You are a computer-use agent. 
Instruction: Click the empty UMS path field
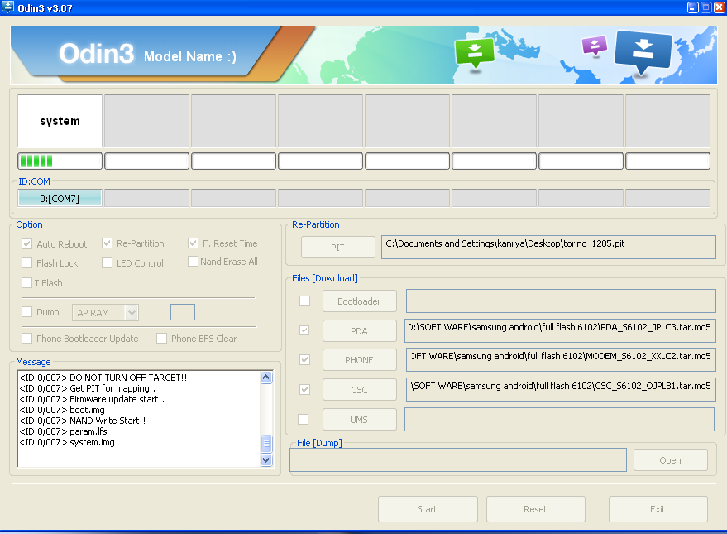point(559,420)
